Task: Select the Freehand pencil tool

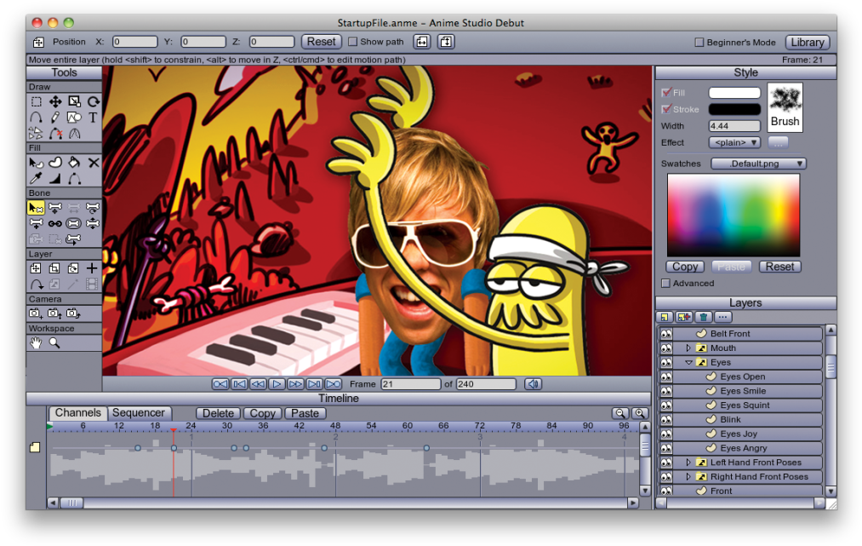Action: click(55, 118)
